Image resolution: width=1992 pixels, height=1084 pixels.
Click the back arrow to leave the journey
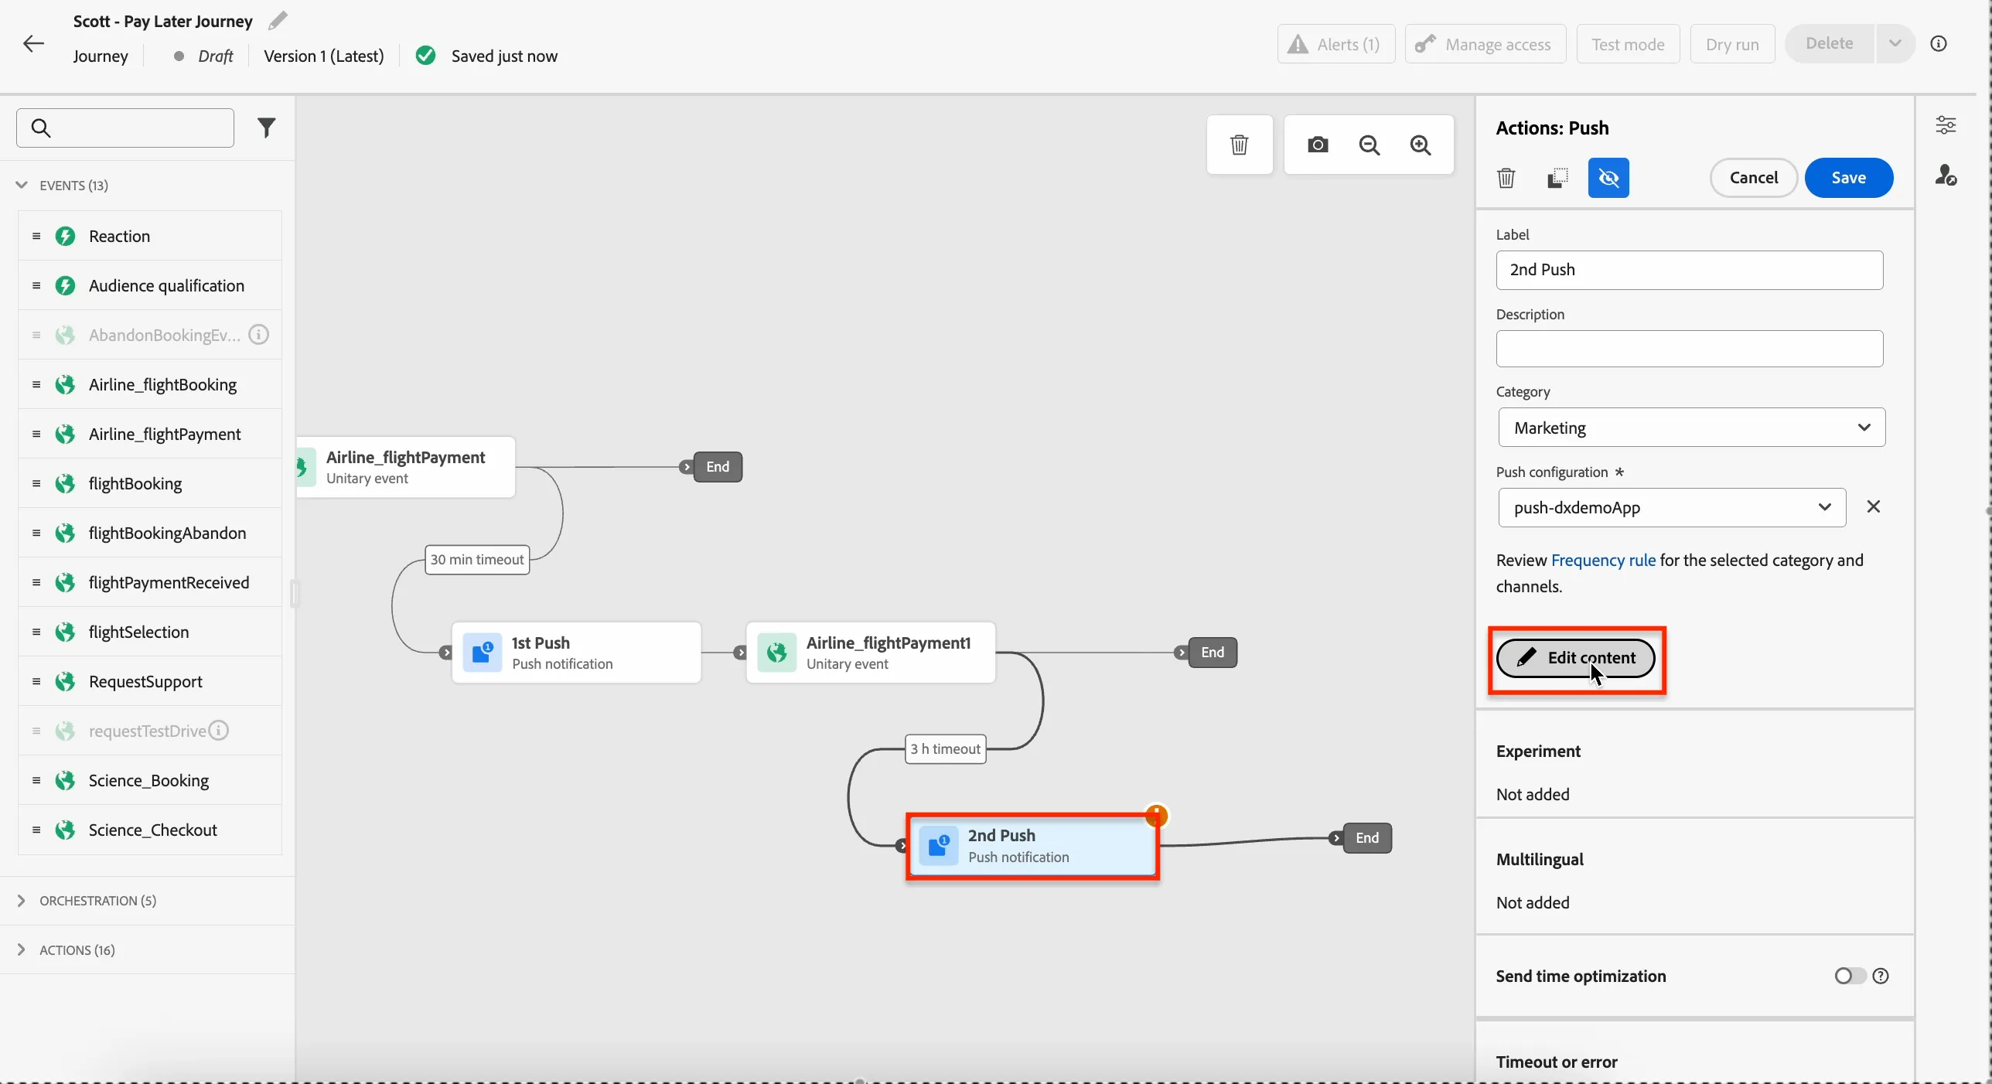[x=33, y=43]
